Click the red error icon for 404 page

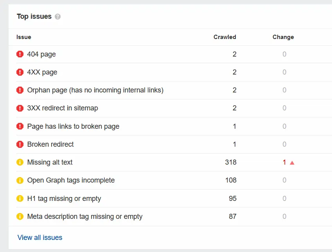pos(20,54)
